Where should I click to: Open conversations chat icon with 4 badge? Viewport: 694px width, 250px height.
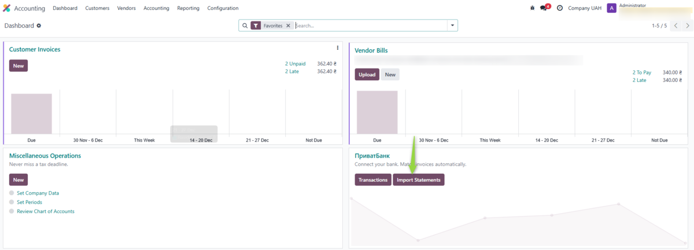544,8
